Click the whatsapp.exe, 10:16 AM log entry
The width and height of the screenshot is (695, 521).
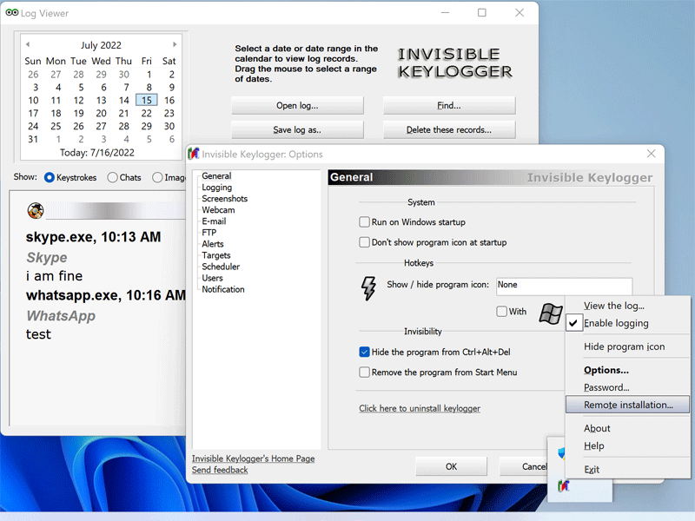[105, 295]
